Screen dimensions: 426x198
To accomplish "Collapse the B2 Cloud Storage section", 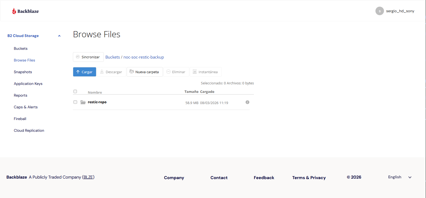I will pyautogui.click(x=59, y=36).
